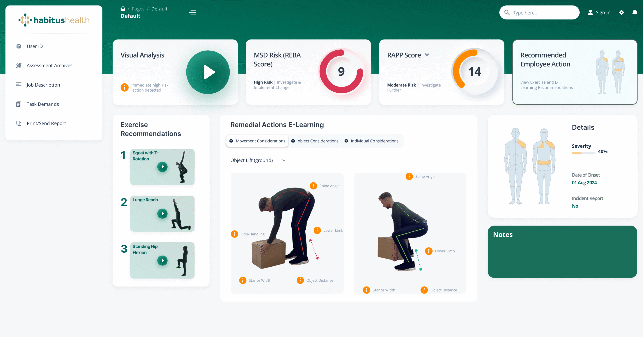Switch to the Object Considerations tab
The image size is (643, 337).
(315, 141)
